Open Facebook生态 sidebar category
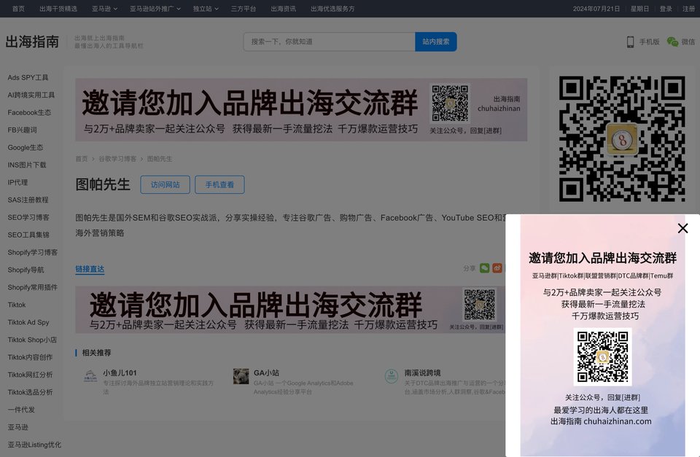 click(29, 112)
